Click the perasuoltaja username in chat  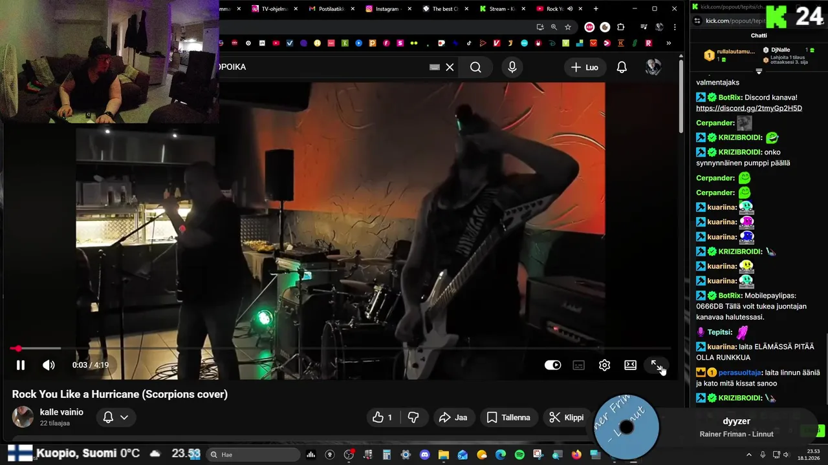point(740,373)
